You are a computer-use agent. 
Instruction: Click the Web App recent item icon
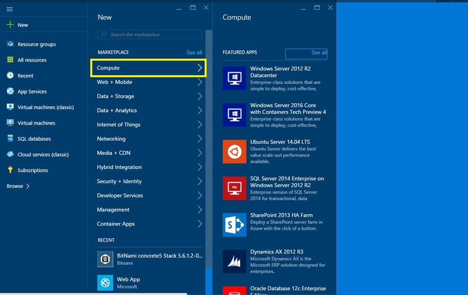(105, 283)
